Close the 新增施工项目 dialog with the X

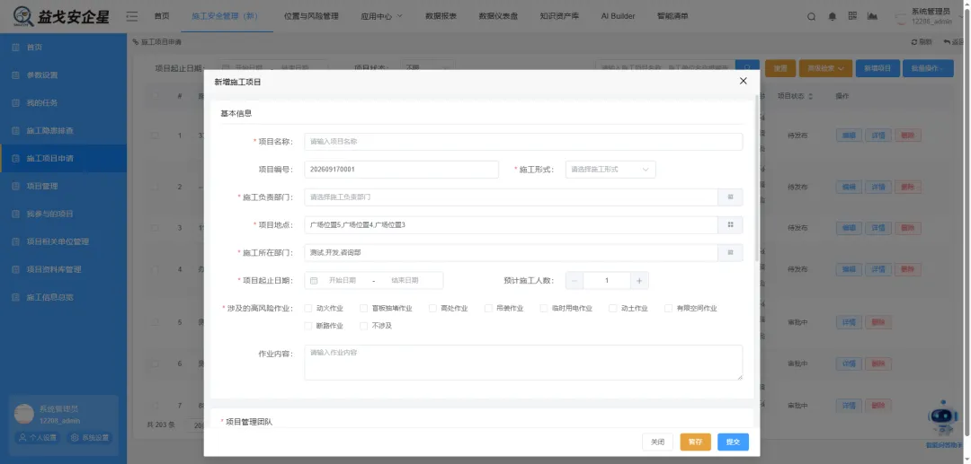(x=744, y=81)
